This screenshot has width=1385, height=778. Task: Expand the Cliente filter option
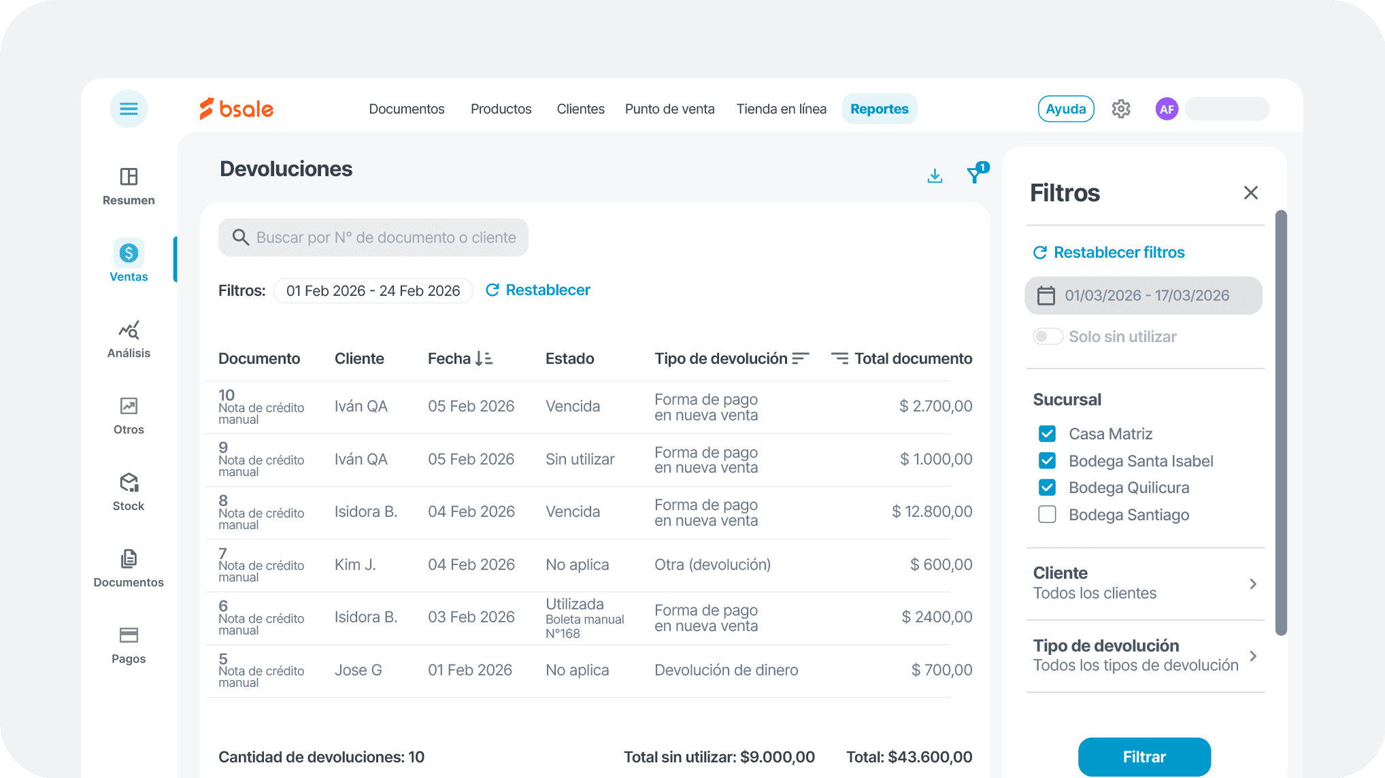1144,583
